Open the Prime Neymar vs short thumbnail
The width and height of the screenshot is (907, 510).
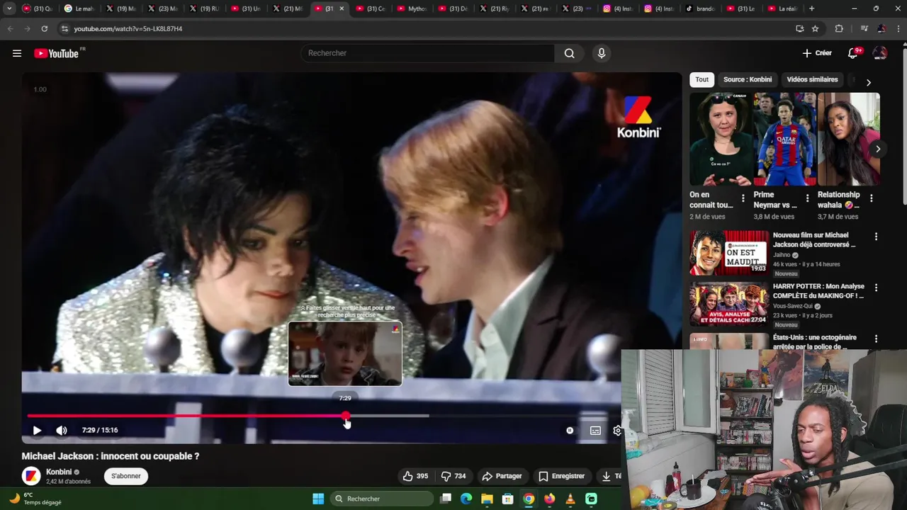785,139
